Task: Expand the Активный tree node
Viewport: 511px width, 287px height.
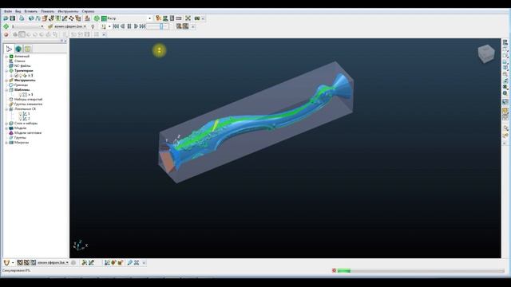Action: pyautogui.click(x=6, y=57)
